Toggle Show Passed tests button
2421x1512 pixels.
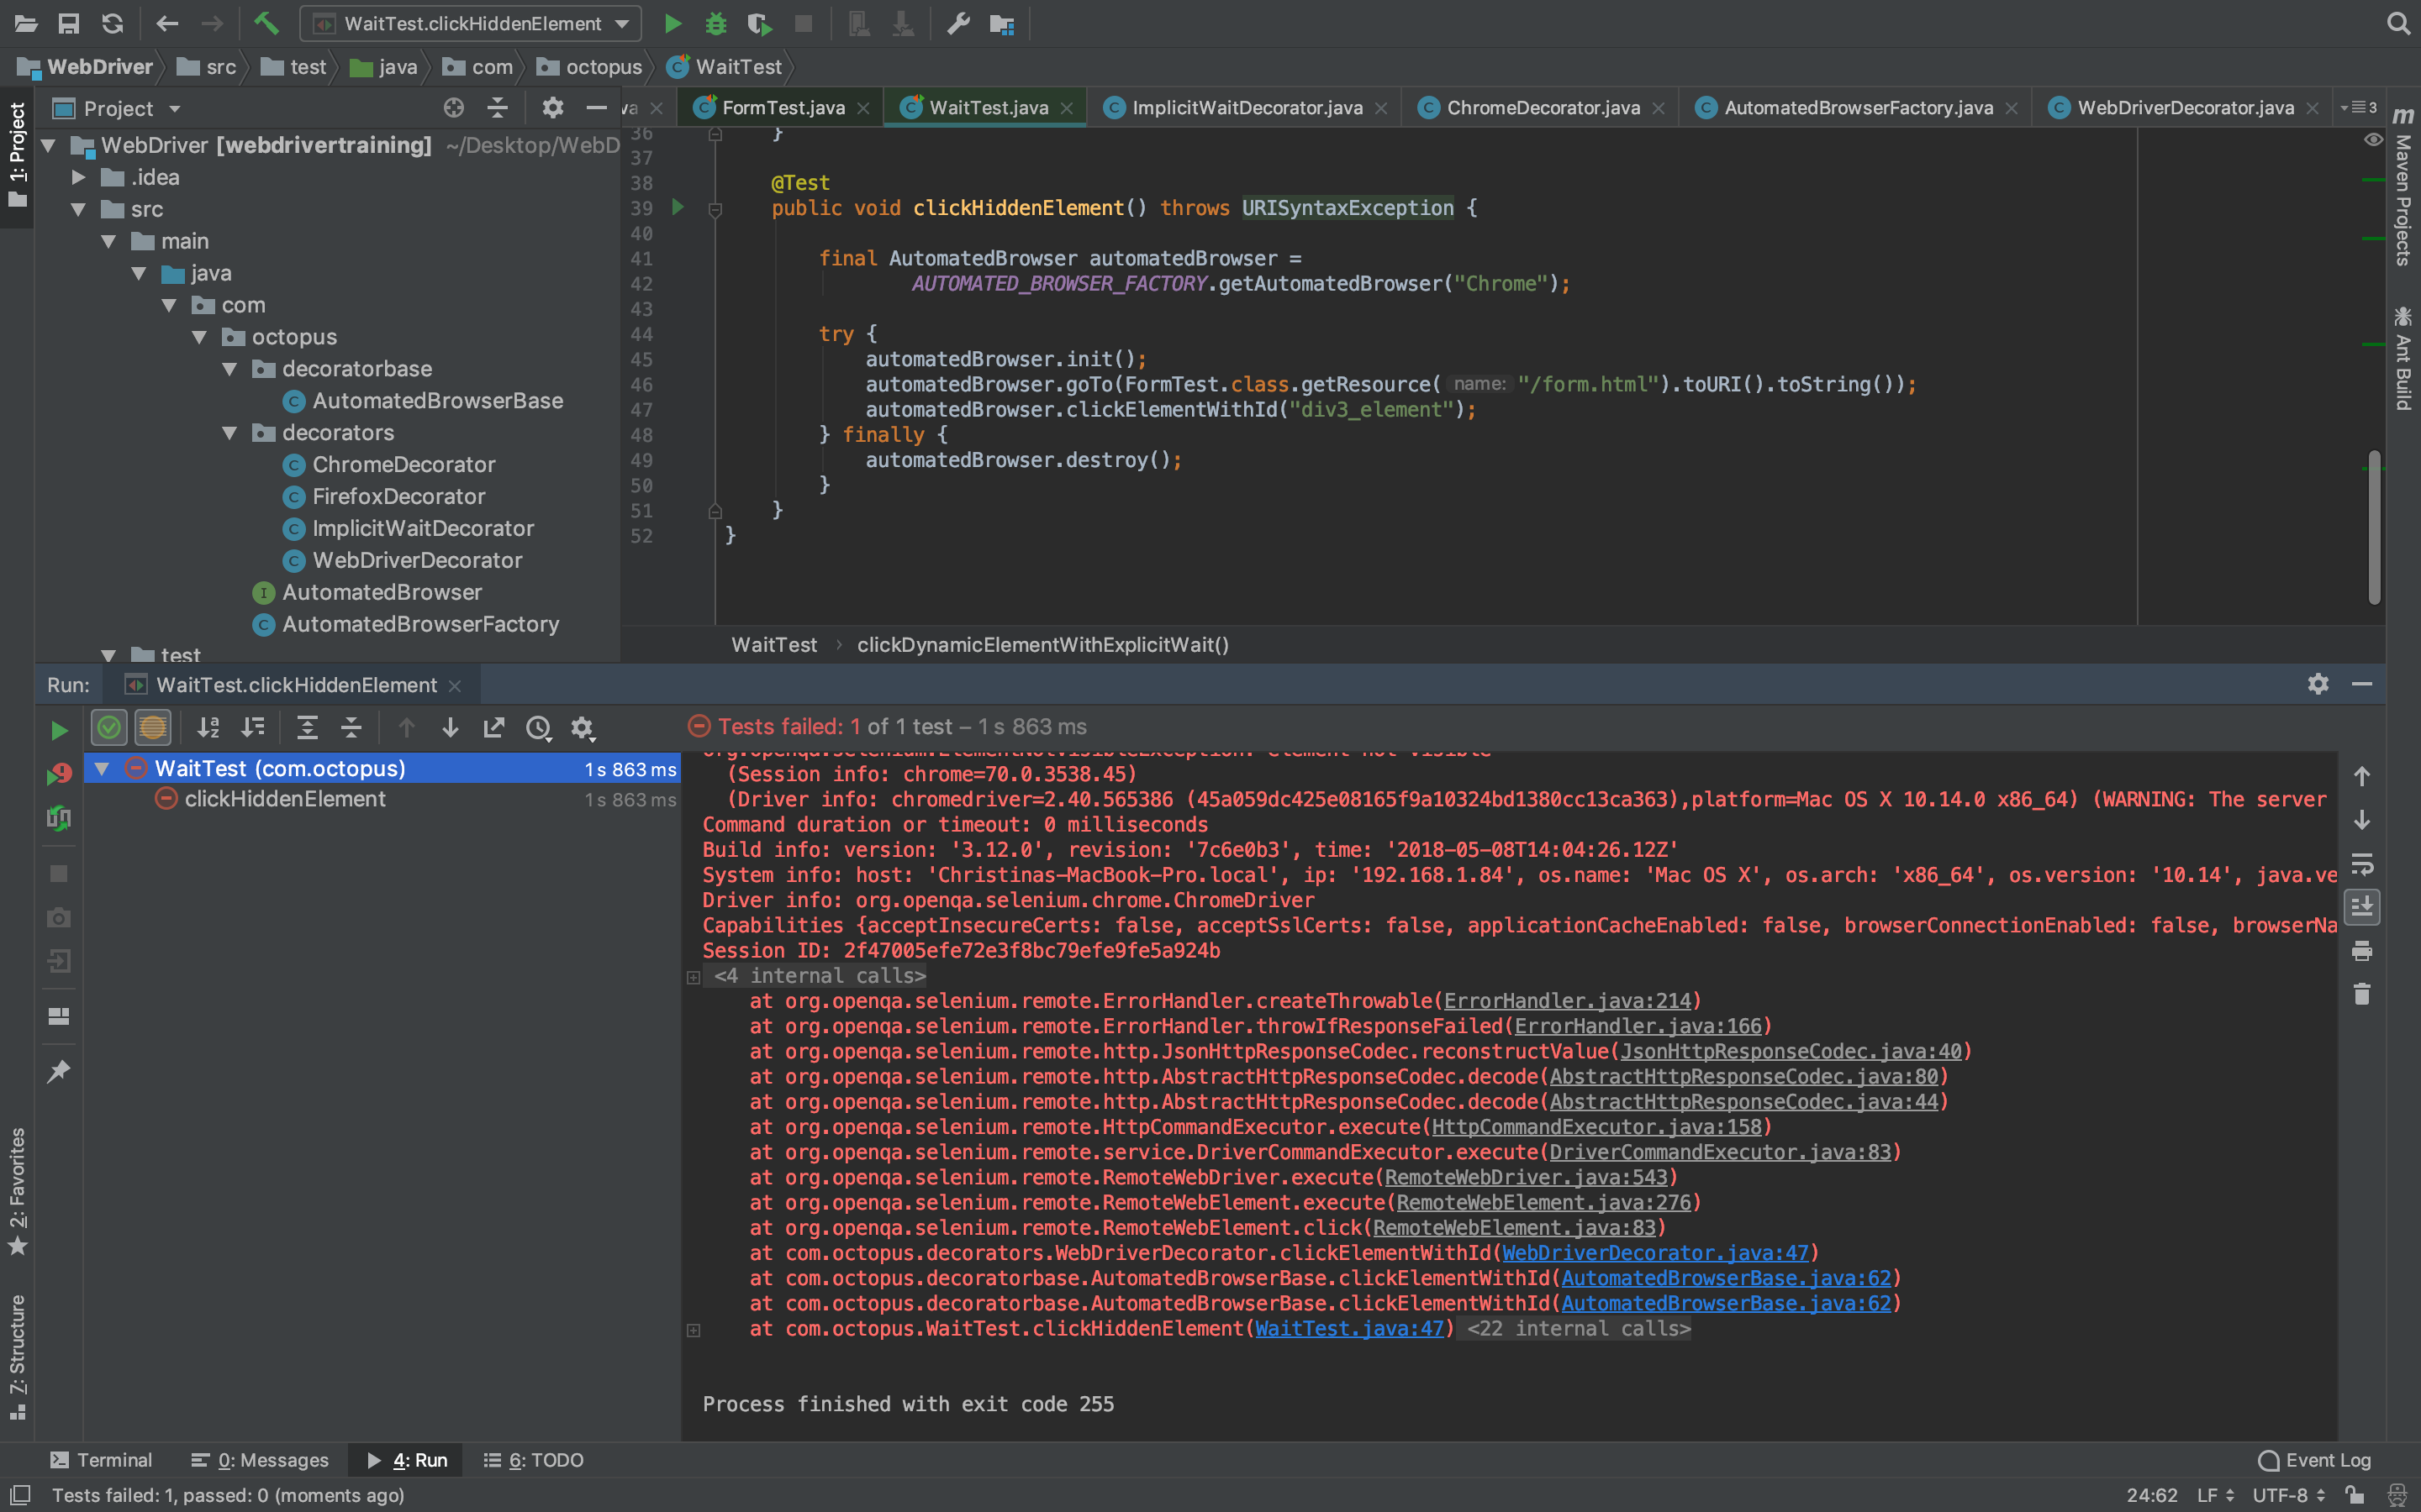point(109,728)
